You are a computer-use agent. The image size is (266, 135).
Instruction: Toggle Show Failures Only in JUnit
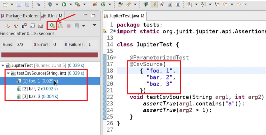tap(24, 26)
